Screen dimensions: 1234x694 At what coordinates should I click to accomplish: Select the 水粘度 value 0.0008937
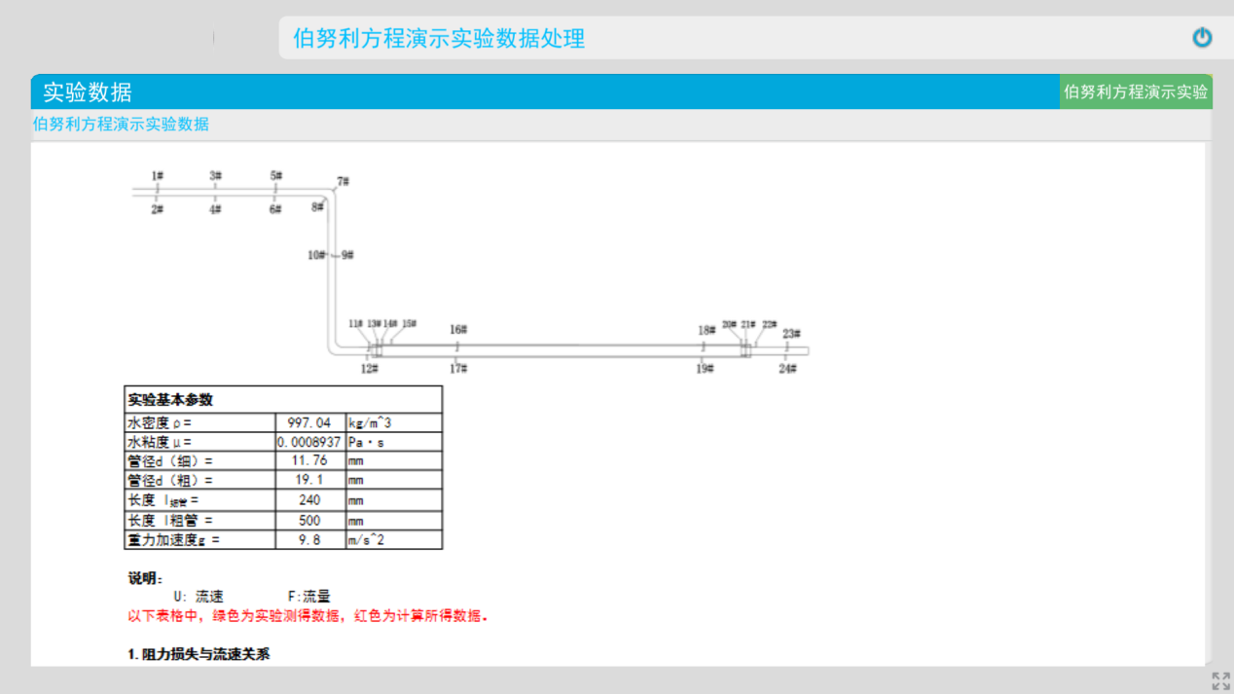[x=308, y=441]
